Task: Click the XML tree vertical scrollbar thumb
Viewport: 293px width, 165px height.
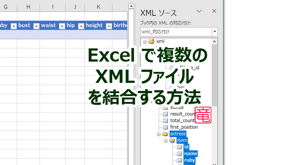Action: [214, 76]
